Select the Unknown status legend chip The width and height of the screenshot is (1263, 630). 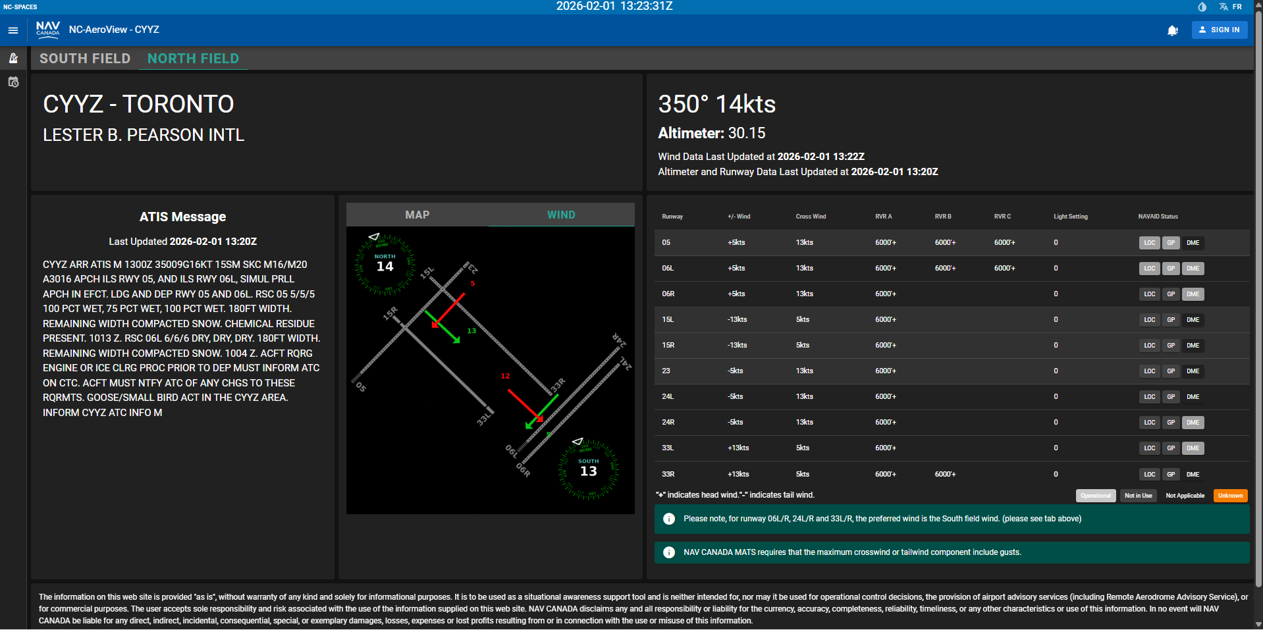[x=1229, y=496]
